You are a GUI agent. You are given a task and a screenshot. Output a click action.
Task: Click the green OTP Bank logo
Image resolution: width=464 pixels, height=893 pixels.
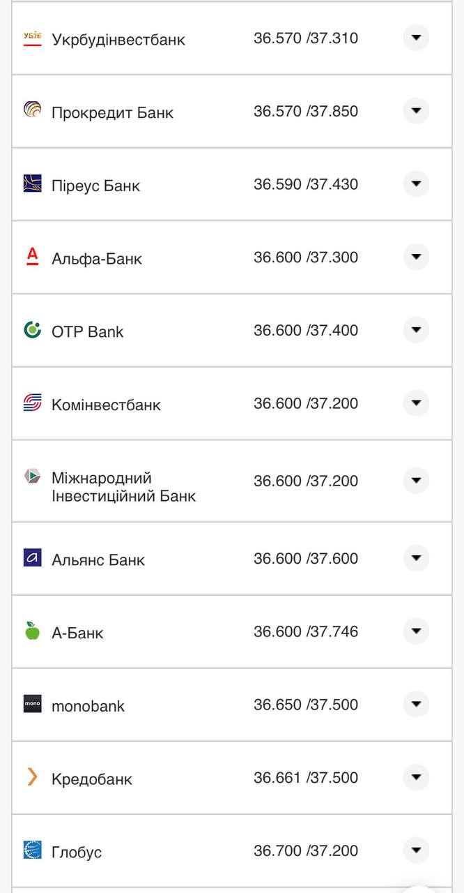click(33, 330)
